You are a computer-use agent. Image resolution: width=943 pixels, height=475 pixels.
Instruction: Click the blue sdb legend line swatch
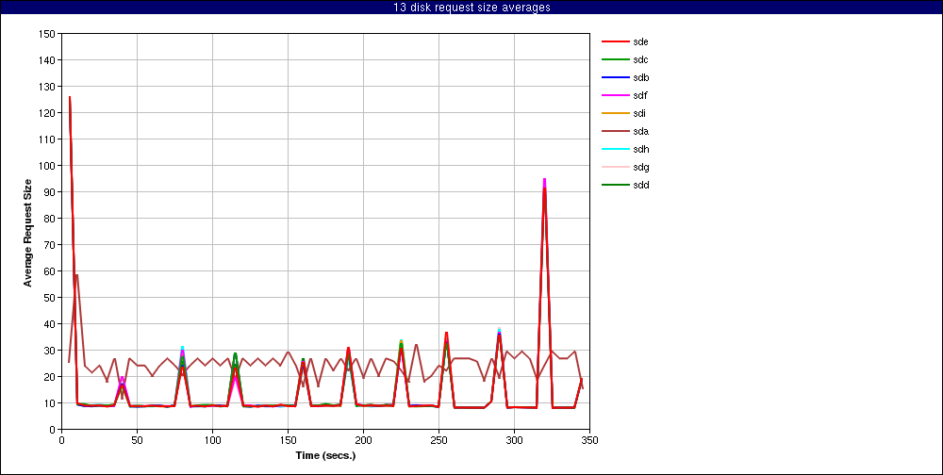click(x=615, y=77)
